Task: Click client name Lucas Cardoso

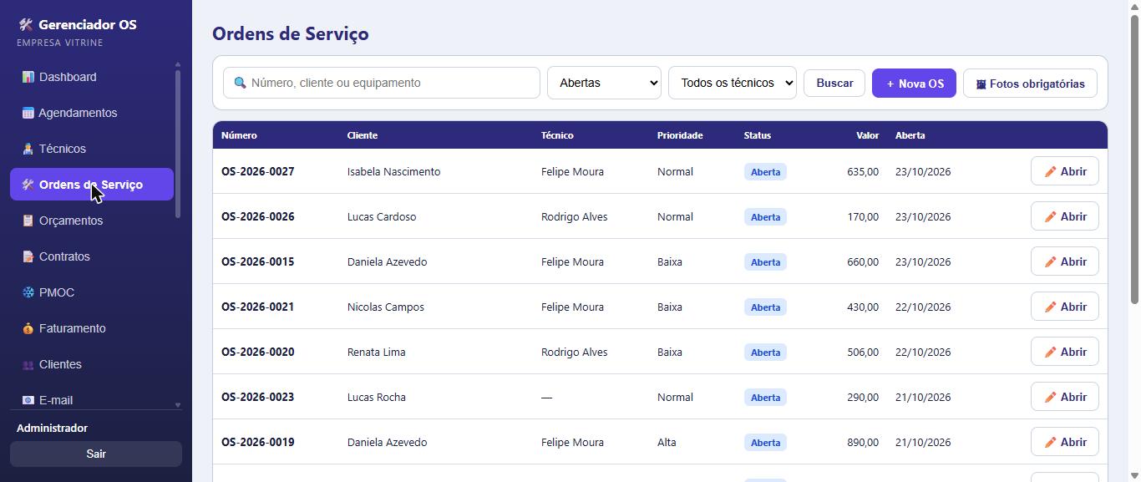Action: point(382,216)
